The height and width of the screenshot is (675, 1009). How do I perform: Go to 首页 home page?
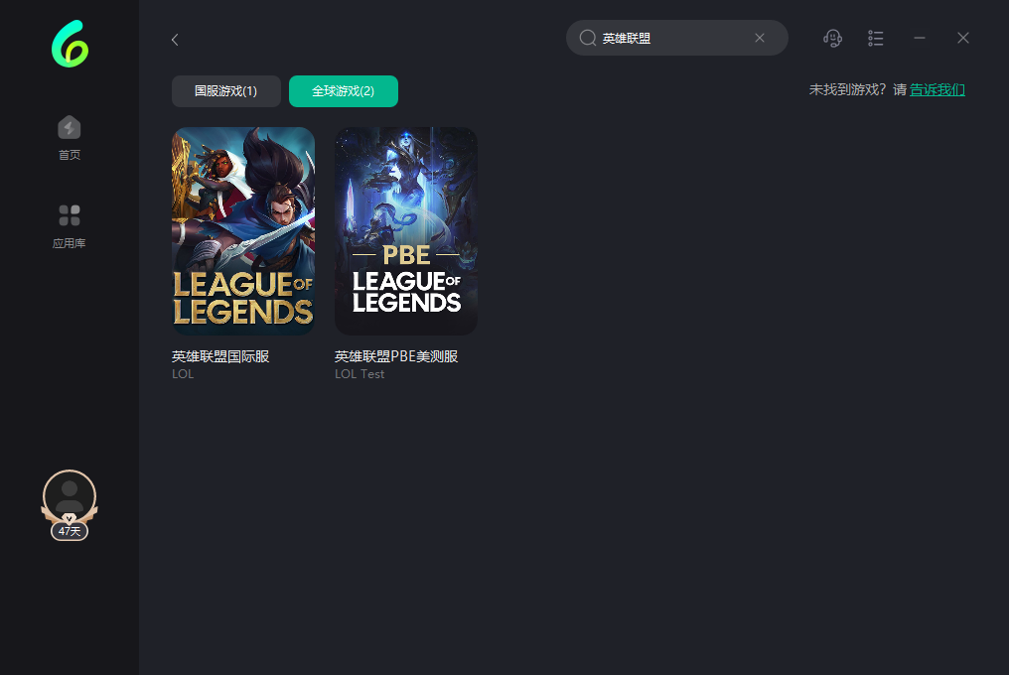pos(70,138)
